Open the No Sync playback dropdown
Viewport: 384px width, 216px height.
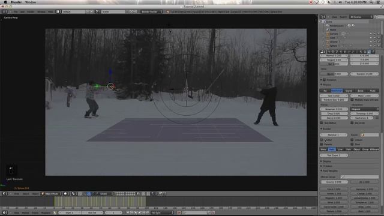tap(163, 212)
